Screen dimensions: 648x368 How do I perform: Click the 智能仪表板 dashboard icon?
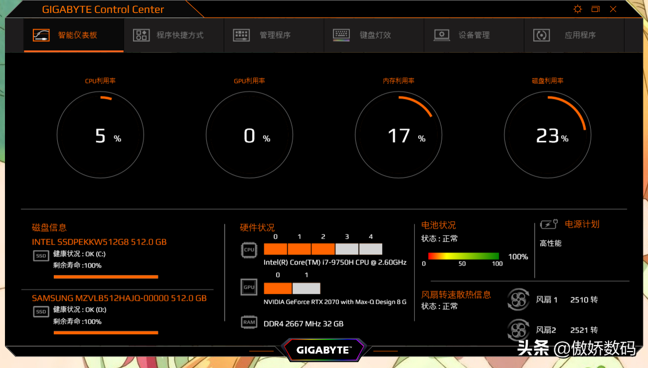pyautogui.click(x=41, y=35)
